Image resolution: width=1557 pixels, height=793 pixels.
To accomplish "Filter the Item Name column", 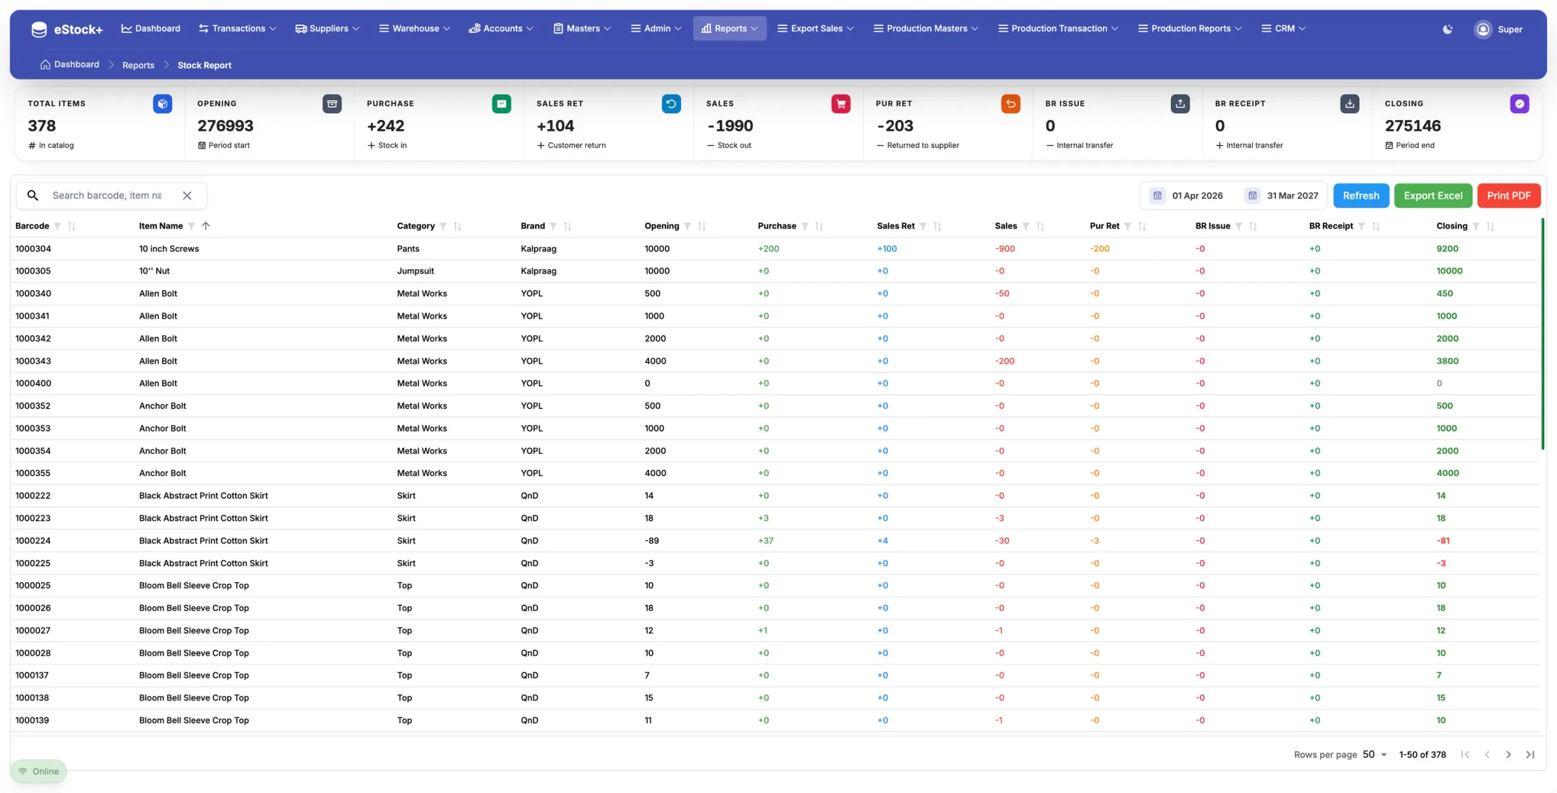I will pyautogui.click(x=191, y=226).
